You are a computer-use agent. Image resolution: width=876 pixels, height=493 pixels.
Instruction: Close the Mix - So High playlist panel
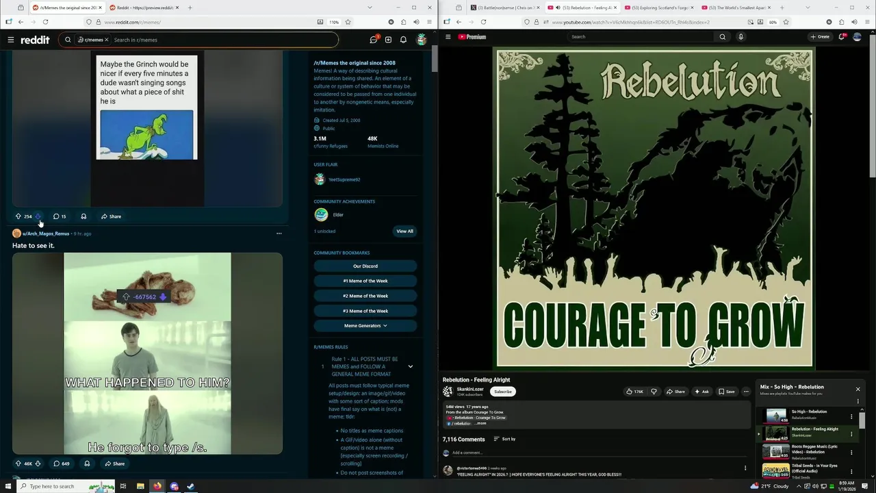tap(858, 389)
